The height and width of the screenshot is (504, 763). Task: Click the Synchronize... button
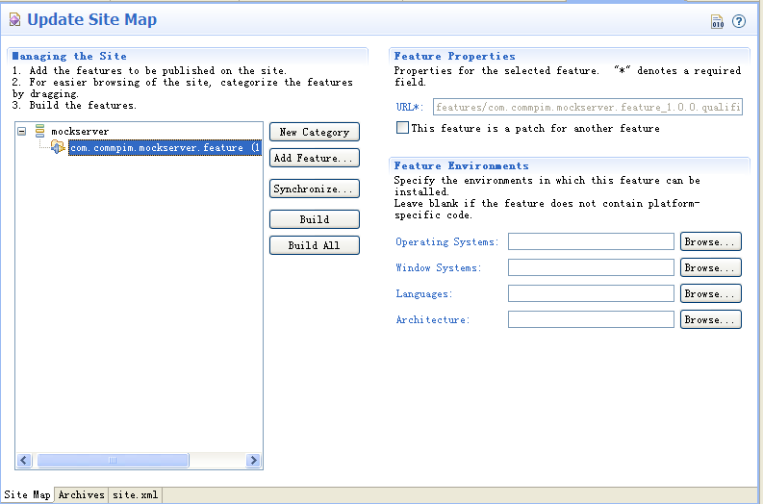pyautogui.click(x=315, y=189)
